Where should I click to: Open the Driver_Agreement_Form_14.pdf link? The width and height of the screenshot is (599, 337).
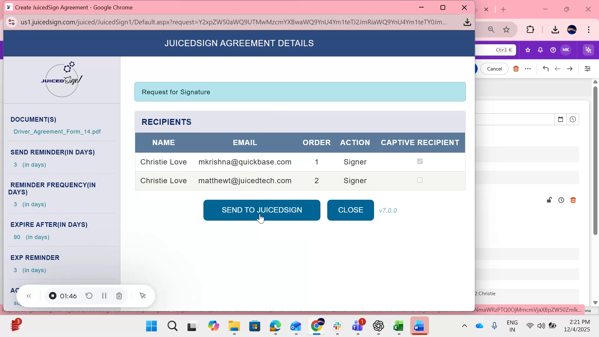point(57,131)
